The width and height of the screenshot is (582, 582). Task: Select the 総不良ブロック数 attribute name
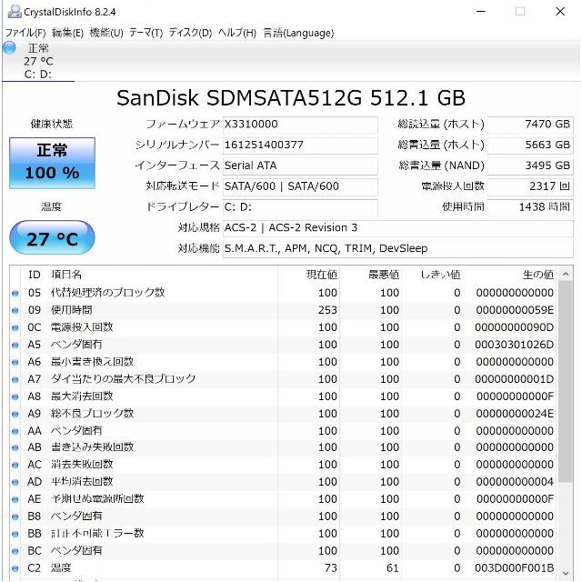tap(92, 414)
